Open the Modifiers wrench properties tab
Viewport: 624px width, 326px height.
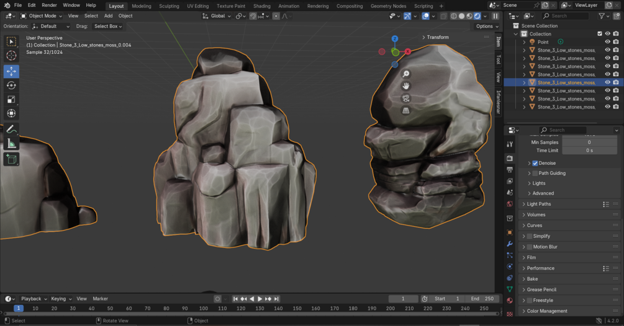(x=510, y=244)
